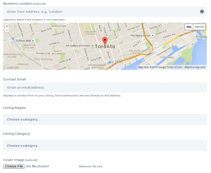The image size is (211, 173).
Task: Focus the Business Location address field
Action: click(105, 12)
